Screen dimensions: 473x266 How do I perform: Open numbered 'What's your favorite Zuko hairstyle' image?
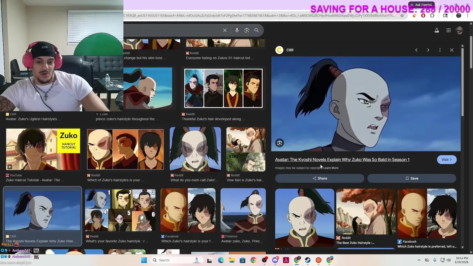[x=120, y=210]
